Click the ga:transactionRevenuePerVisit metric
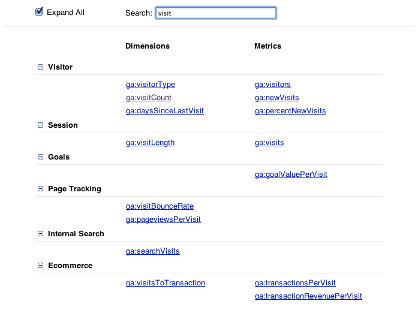The width and height of the screenshot is (418, 310). pyautogui.click(x=308, y=296)
